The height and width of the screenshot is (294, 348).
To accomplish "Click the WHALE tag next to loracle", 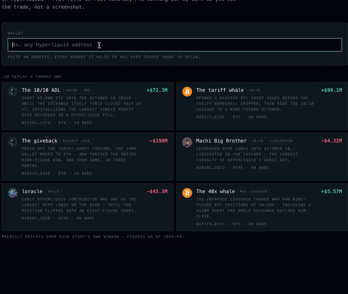I will [53, 191].
